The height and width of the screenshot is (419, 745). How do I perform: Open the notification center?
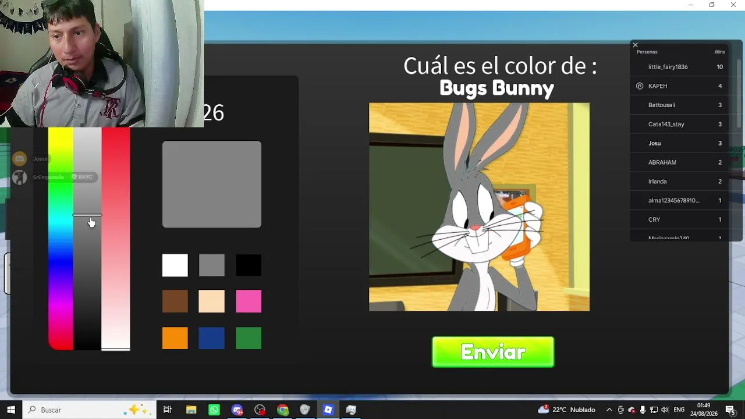tap(730, 410)
